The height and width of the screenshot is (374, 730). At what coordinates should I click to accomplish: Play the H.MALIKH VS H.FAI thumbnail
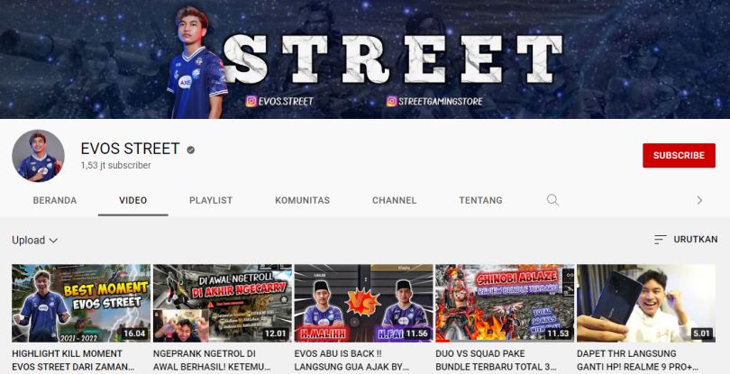coord(363,303)
